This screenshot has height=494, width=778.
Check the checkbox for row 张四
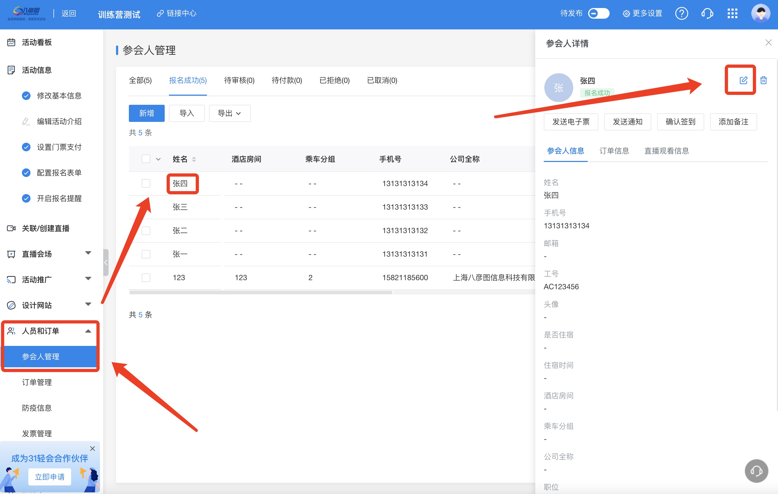coord(146,184)
